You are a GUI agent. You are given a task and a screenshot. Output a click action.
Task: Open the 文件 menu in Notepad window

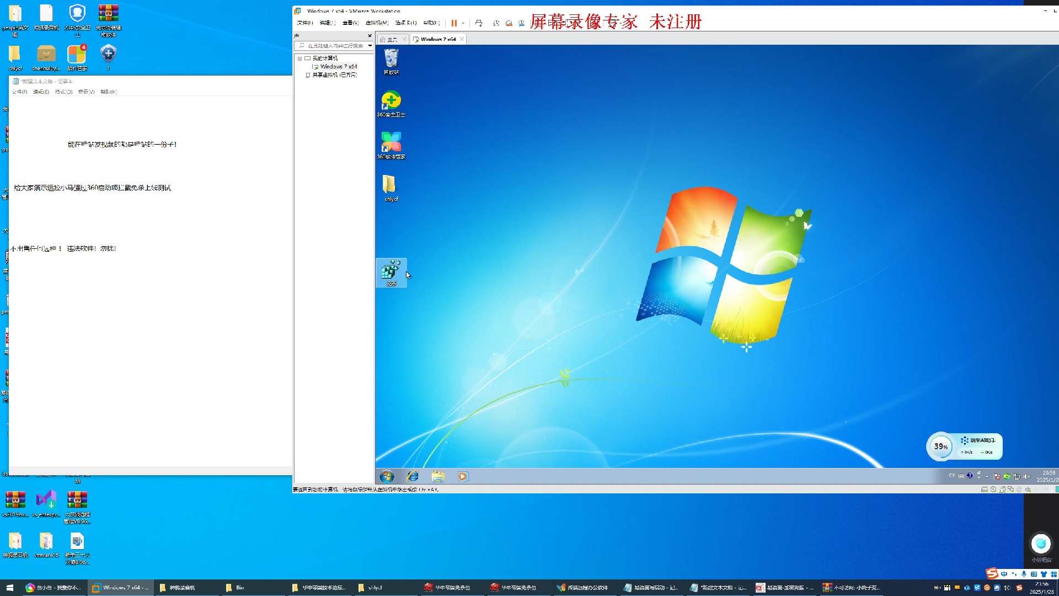19,92
